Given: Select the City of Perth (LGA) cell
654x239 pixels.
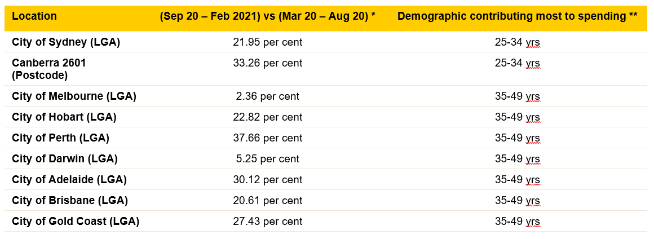Looking at the screenshot, I should [x=60, y=138].
